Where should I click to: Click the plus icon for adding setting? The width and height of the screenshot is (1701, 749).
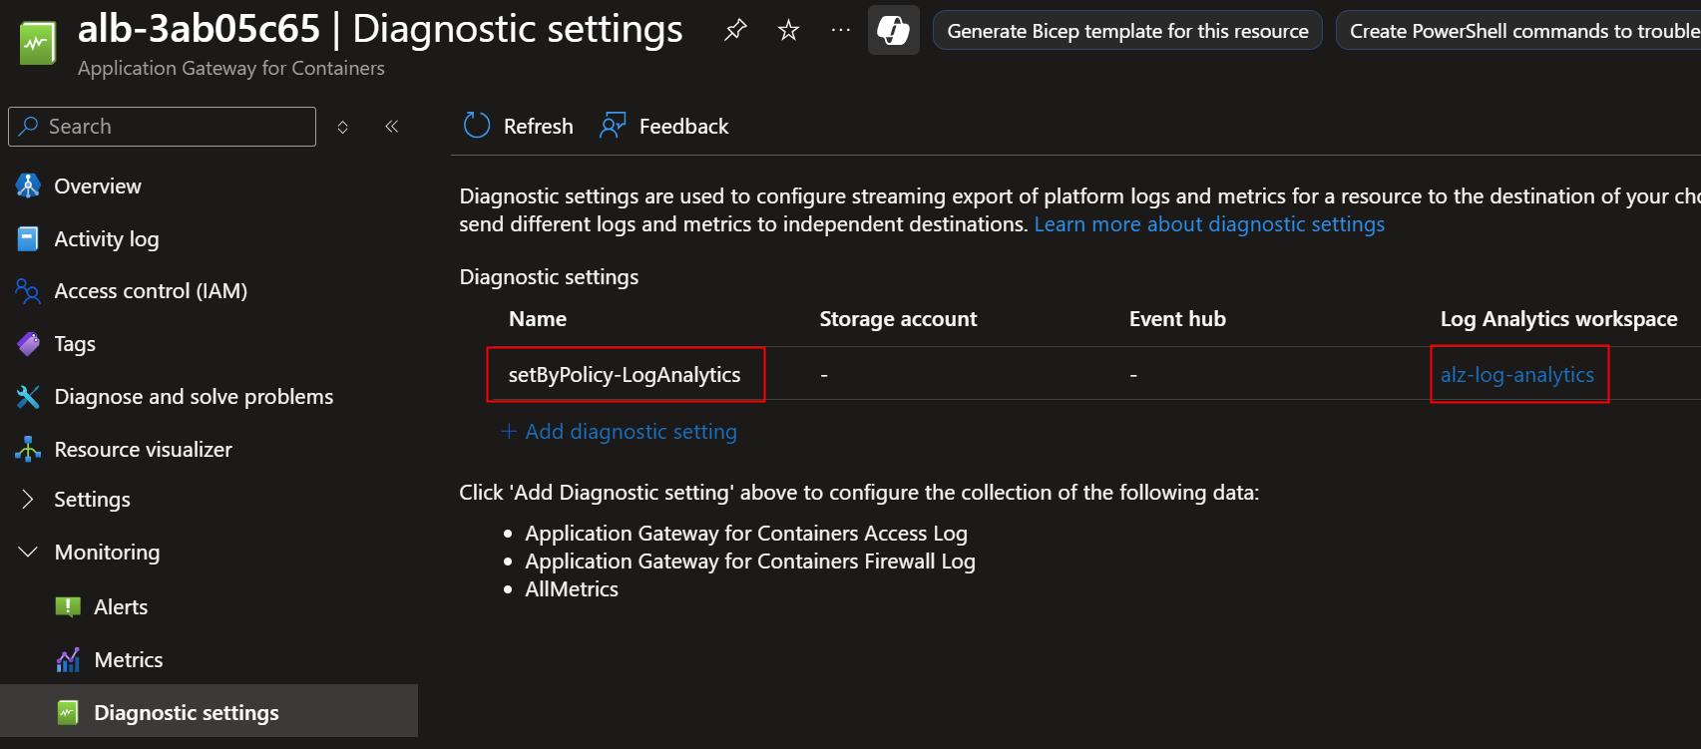pos(509,431)
